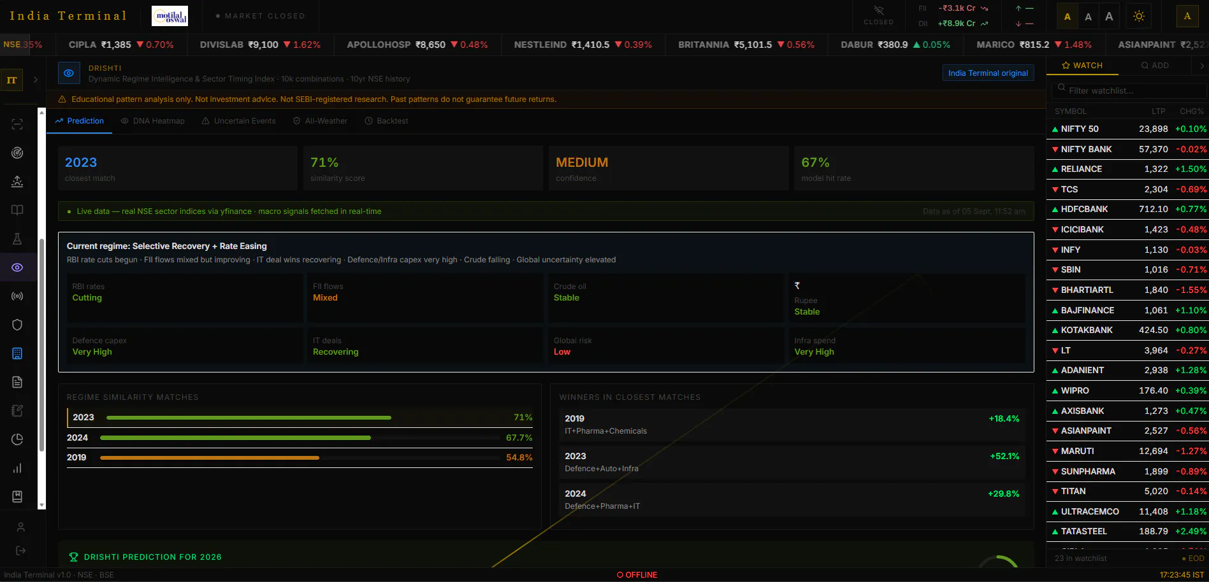Select the medium font size A
Image resolution: width=1209 pixels, height=582 pixels.
[1088, 17]
